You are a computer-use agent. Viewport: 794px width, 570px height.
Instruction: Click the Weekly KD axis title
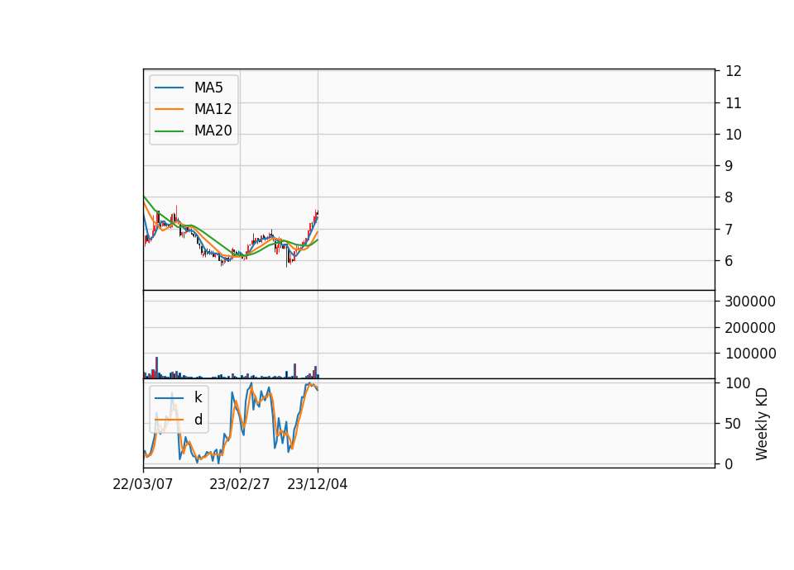tap(762, 424)
